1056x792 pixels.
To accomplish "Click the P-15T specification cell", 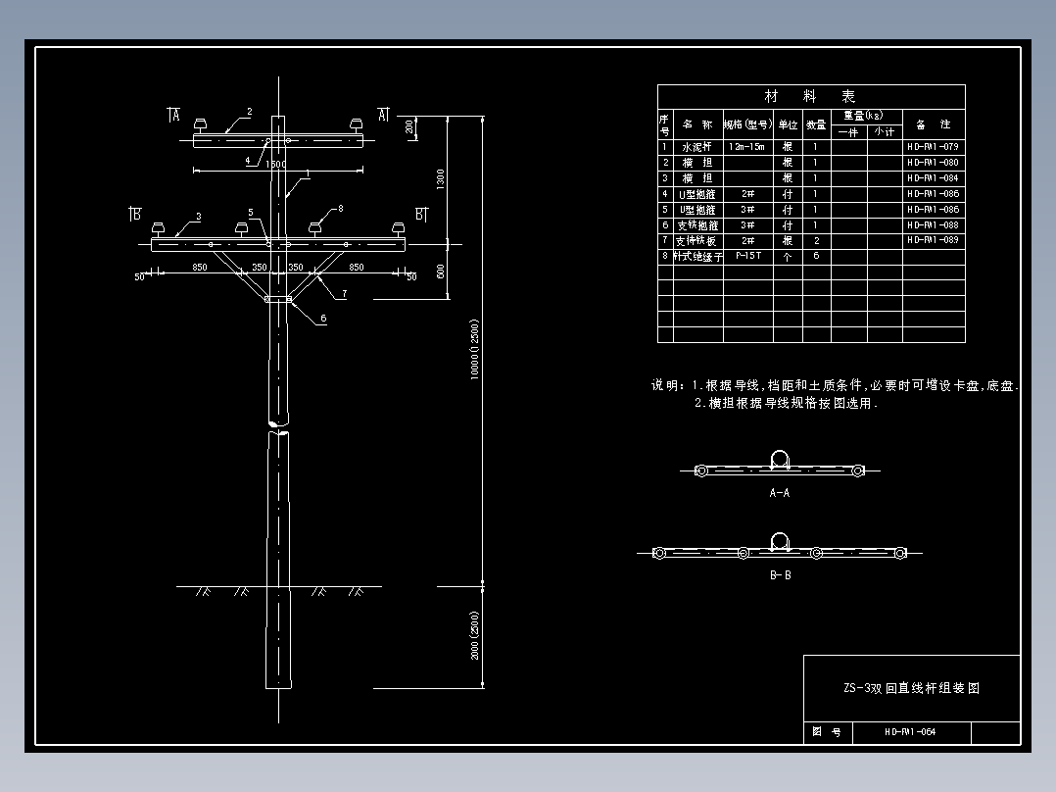I will (x=750, y=255).
